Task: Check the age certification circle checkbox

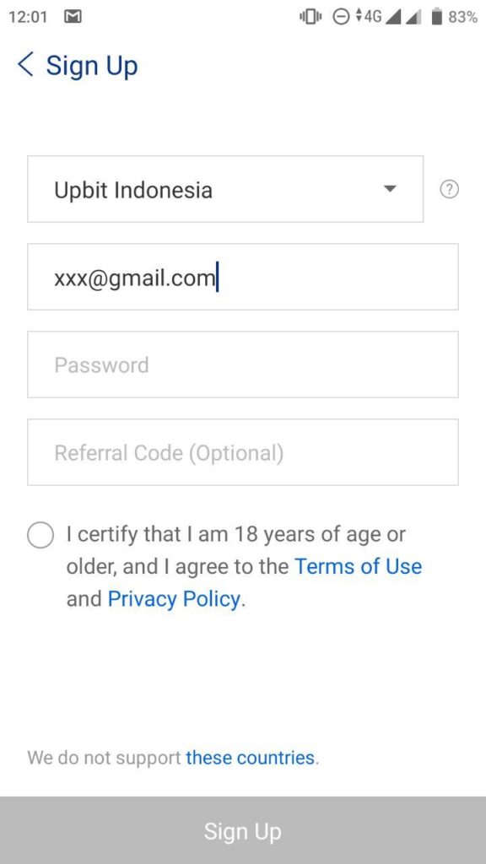Action: click(x=40, y=535)
